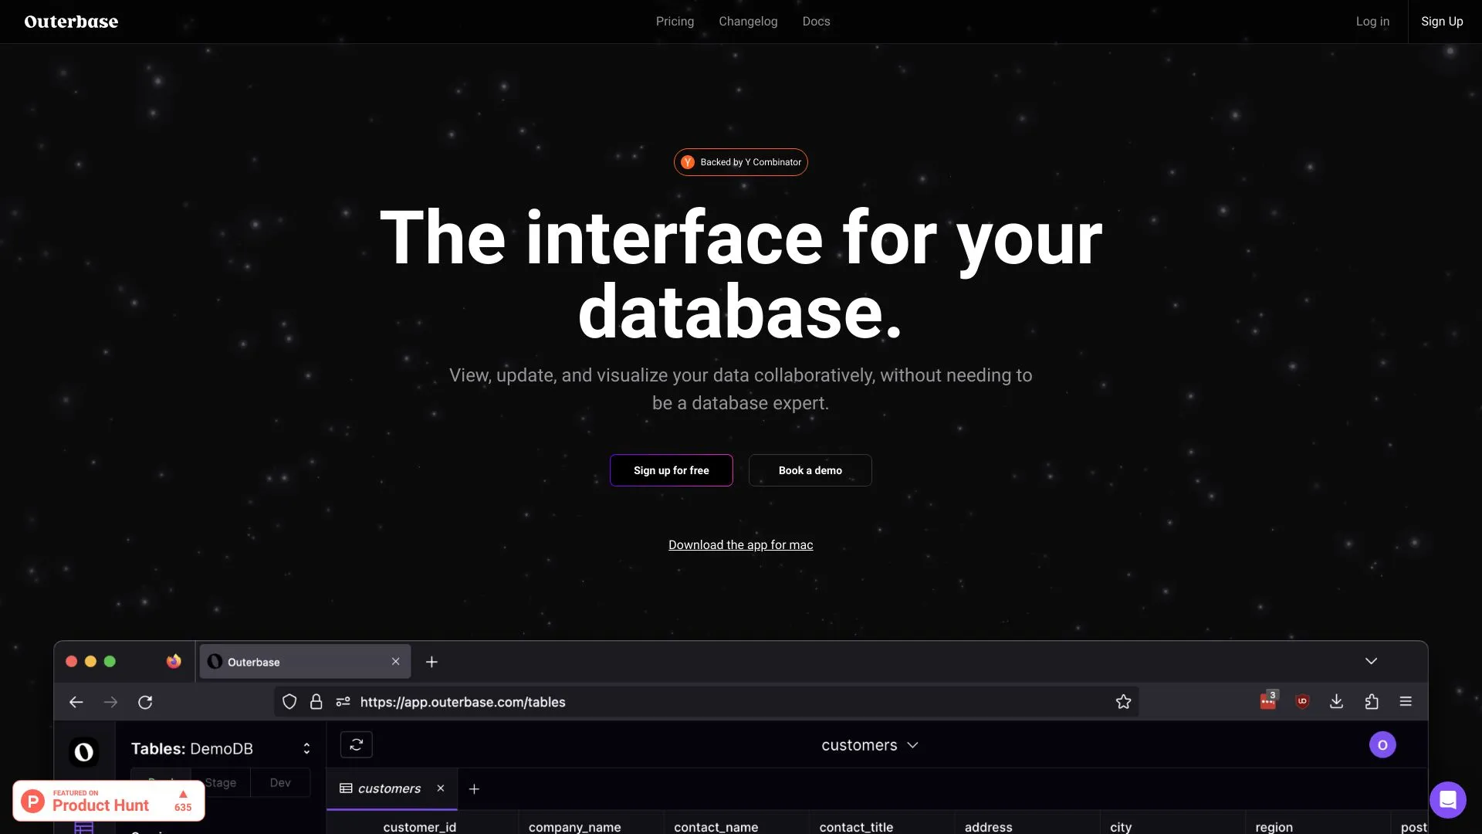Click the browser back arrow icon

coord(76,702)
